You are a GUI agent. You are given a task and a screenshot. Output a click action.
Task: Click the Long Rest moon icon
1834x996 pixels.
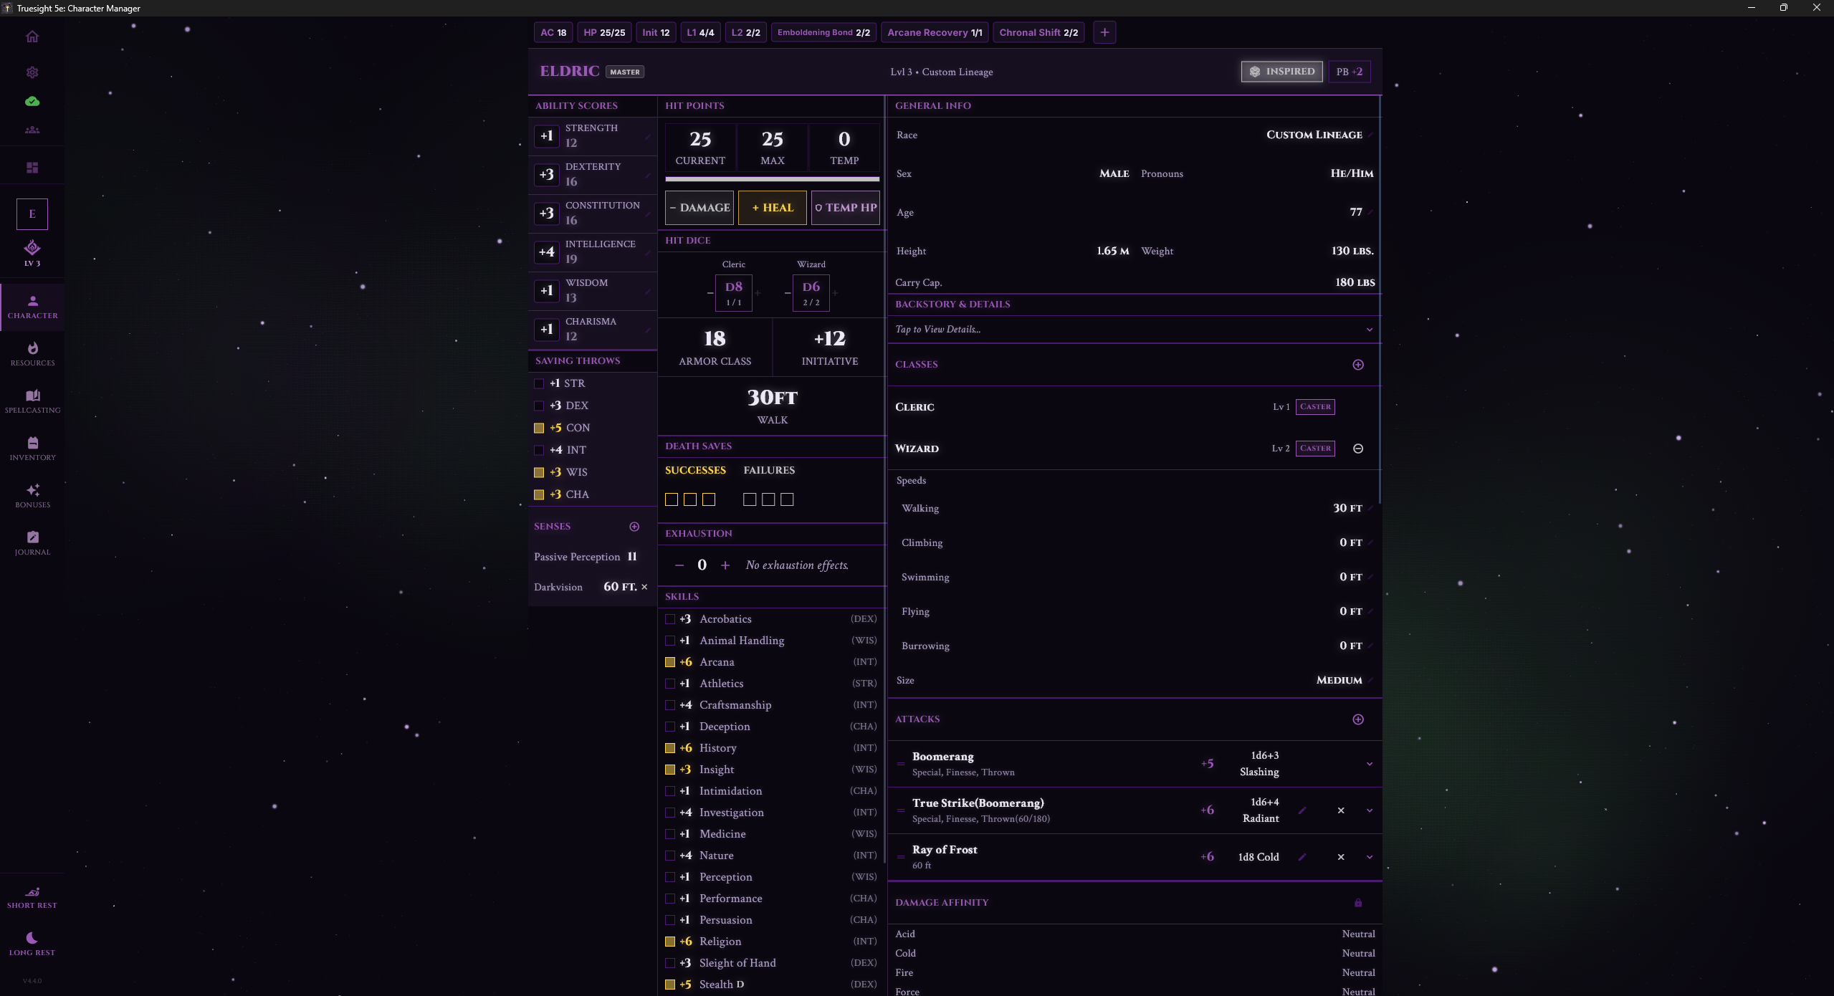(32, 938)
